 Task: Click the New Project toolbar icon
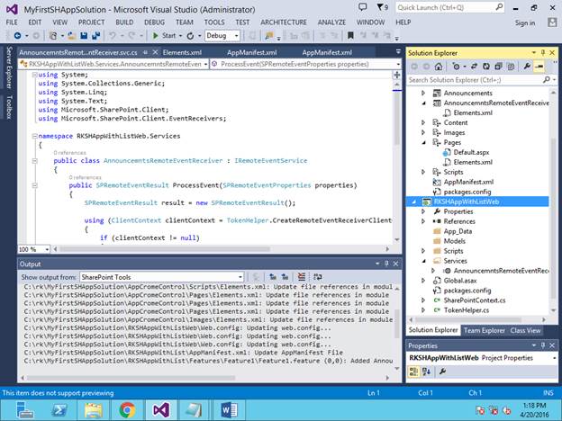pos(53,36)
